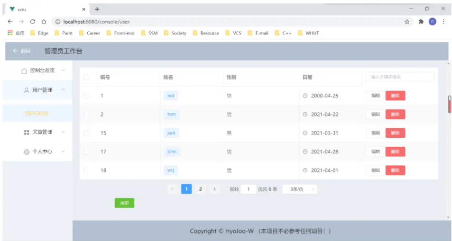Click the address bar URL localhost:8080/console/user
Screen dimensions: 452x241
[96, 22]
